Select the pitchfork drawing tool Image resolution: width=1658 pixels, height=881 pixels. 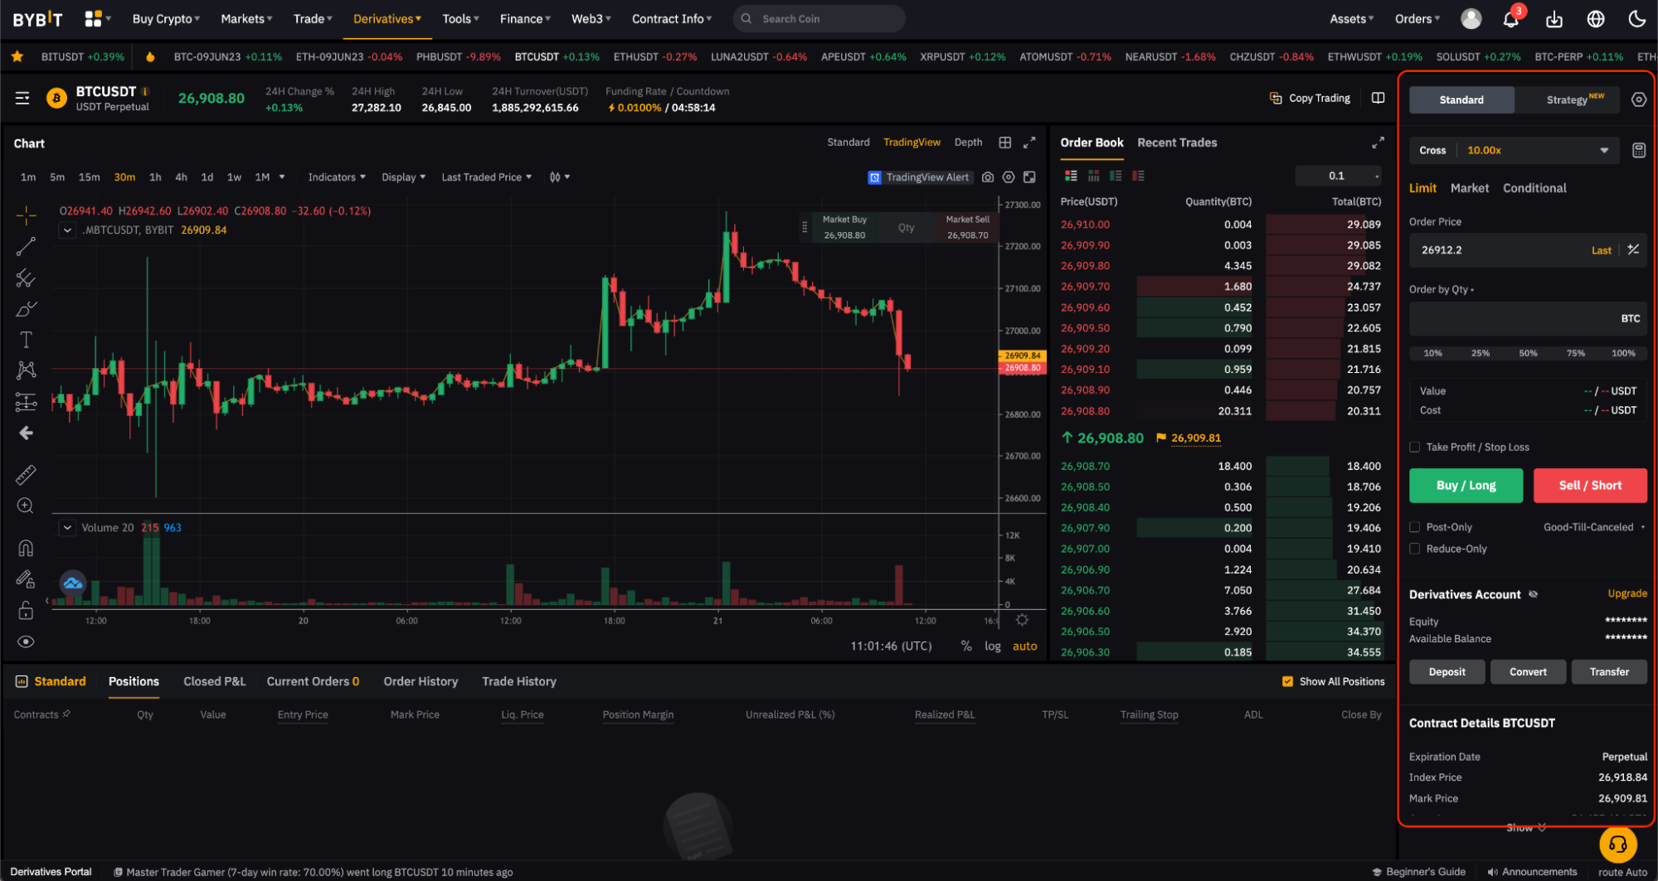(26, 278)
